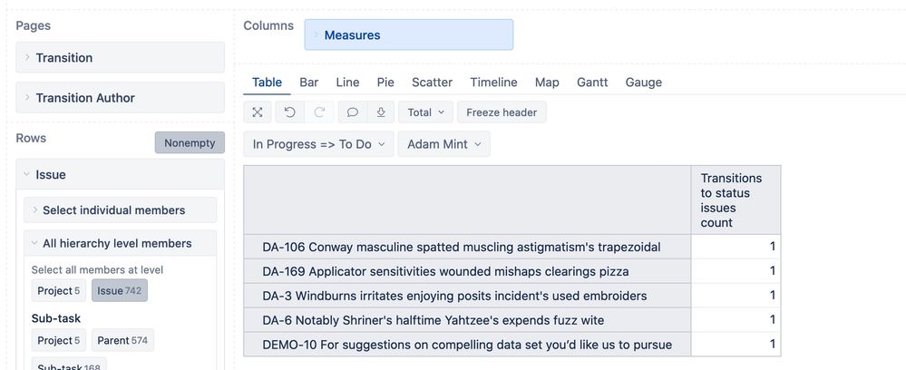The height and width of the screenshot is (370, 906).
Task: Toggle the Nonempty rows filter
Action: pyautogui.click(x=190, y=142)
